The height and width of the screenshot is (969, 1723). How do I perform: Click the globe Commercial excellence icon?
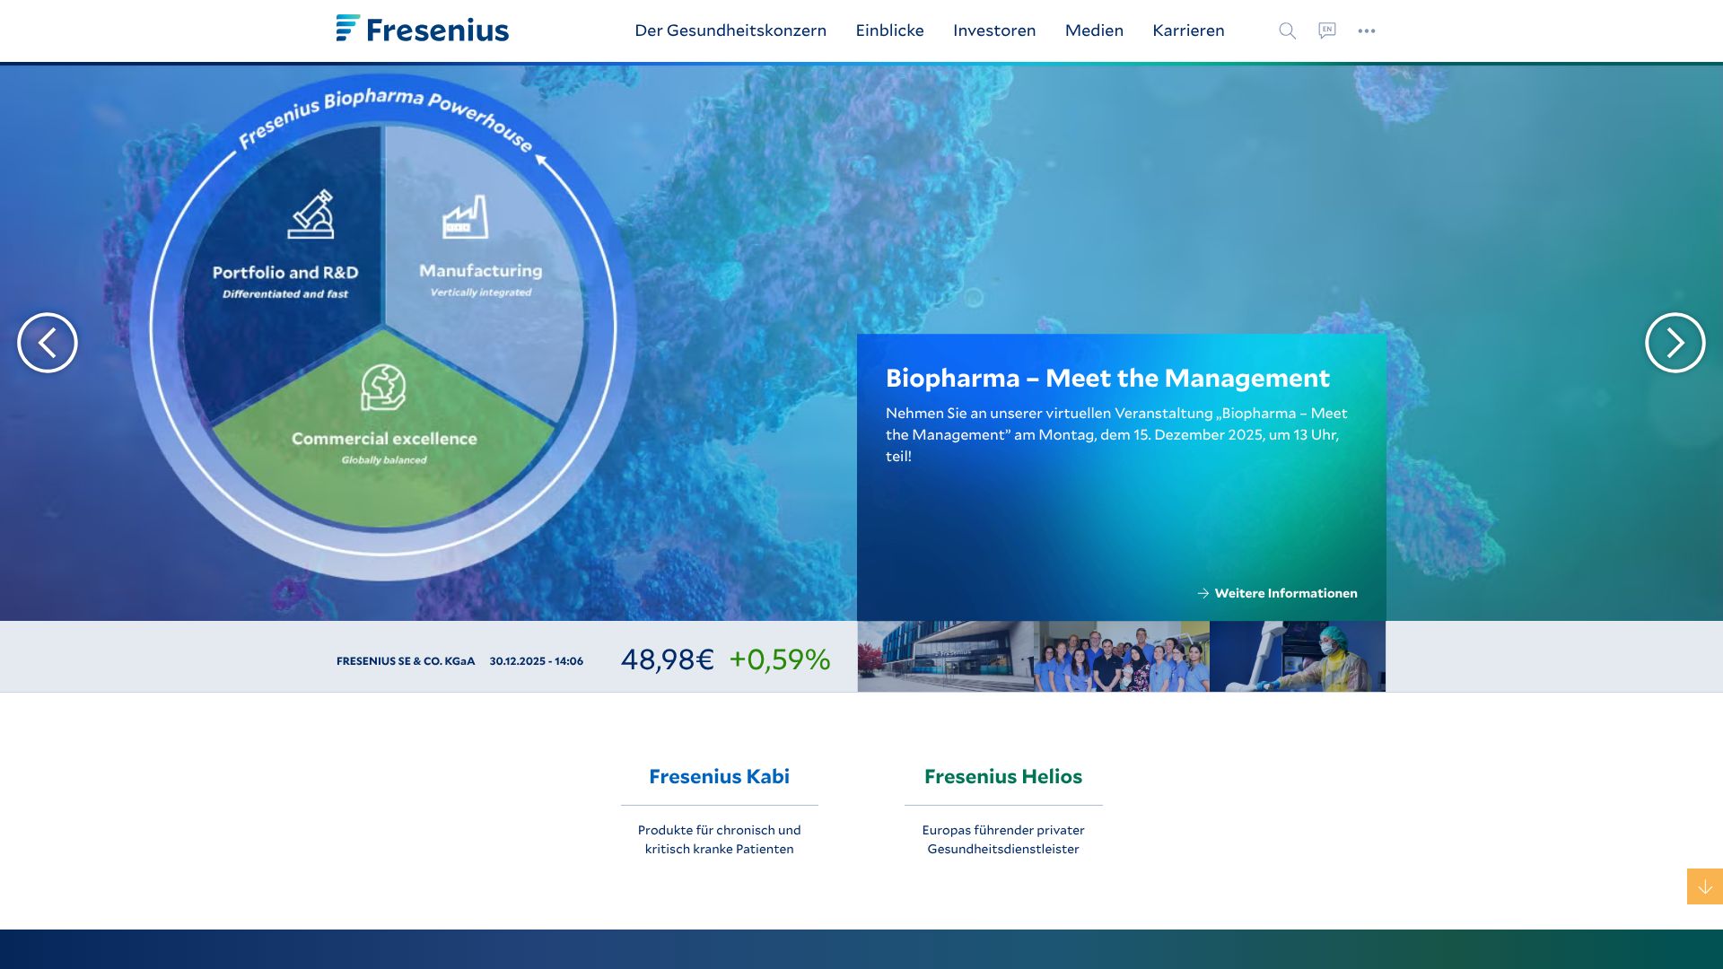pyautogui.click(x=383, y=387)
